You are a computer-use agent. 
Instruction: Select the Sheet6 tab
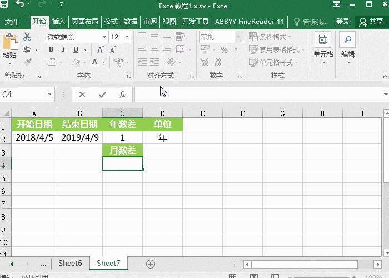click(70, 263)
